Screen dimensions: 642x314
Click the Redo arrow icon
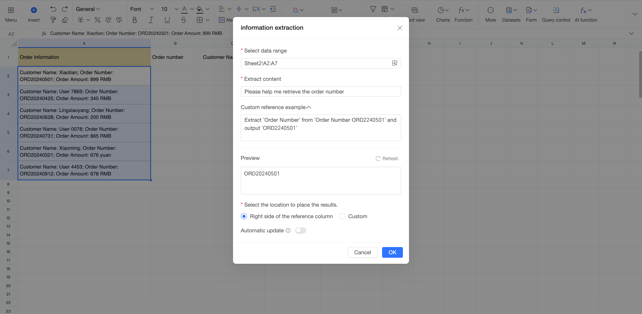(65, 9)
